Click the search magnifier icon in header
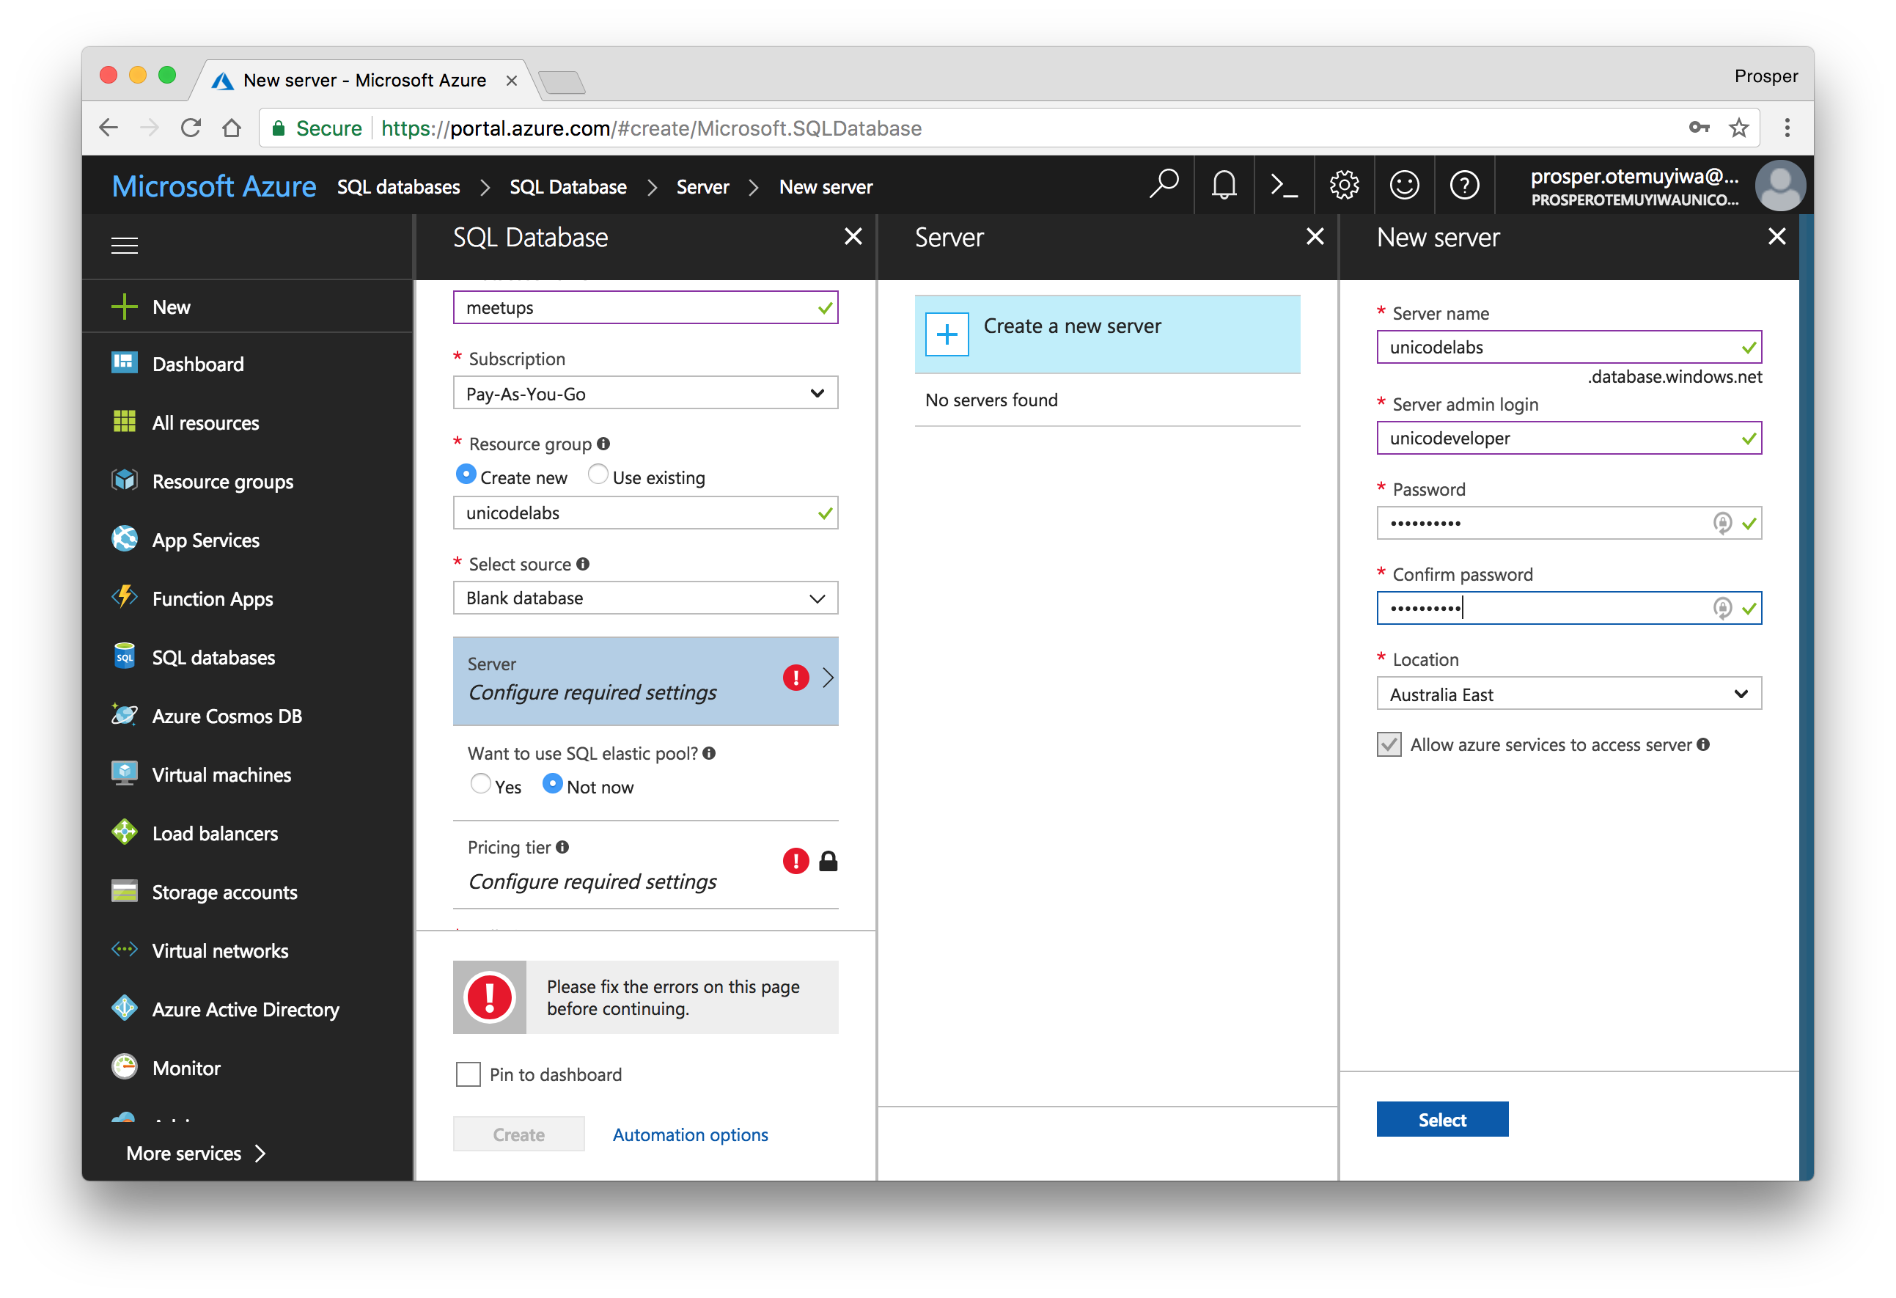This screenshot has height=1298, width=1896. coord(1164,184)
